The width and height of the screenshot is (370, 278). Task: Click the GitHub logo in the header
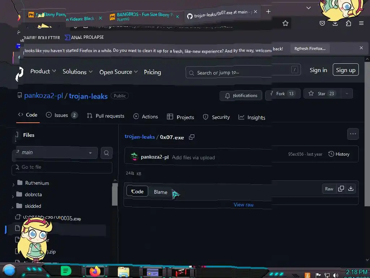[20, 73]
